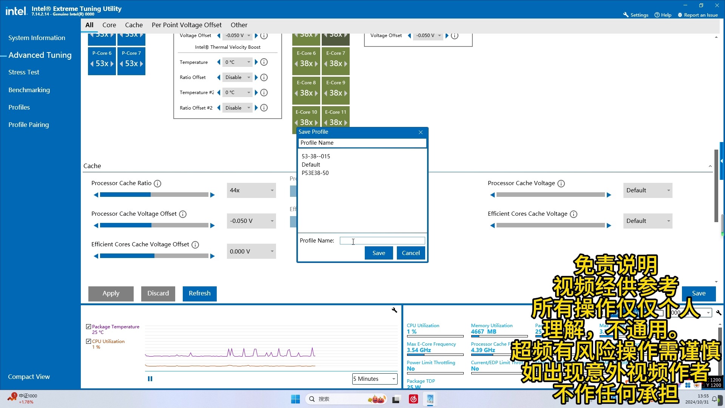
Task: Pause the monitoring graph
Action: [x=150, y=379]
